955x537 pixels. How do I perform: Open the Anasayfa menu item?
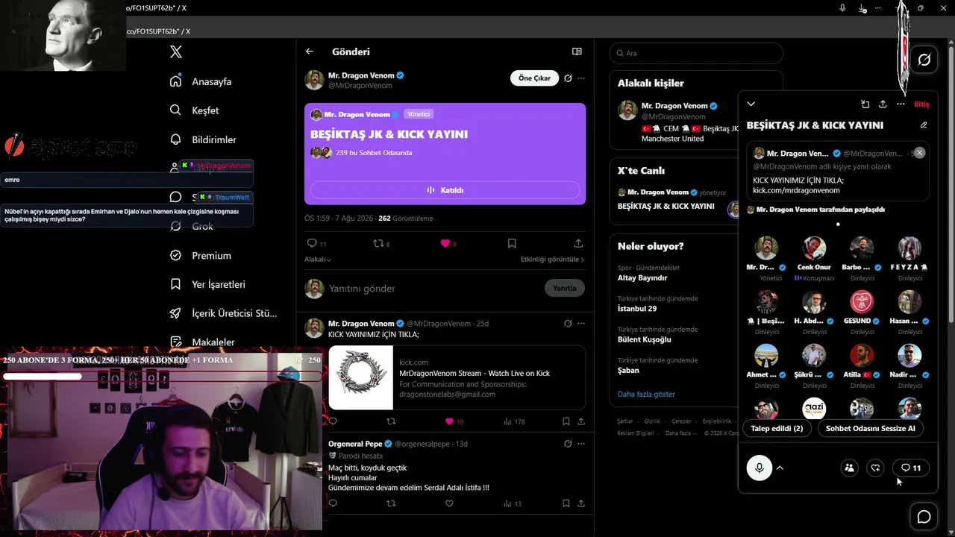(x=201, y=81)
